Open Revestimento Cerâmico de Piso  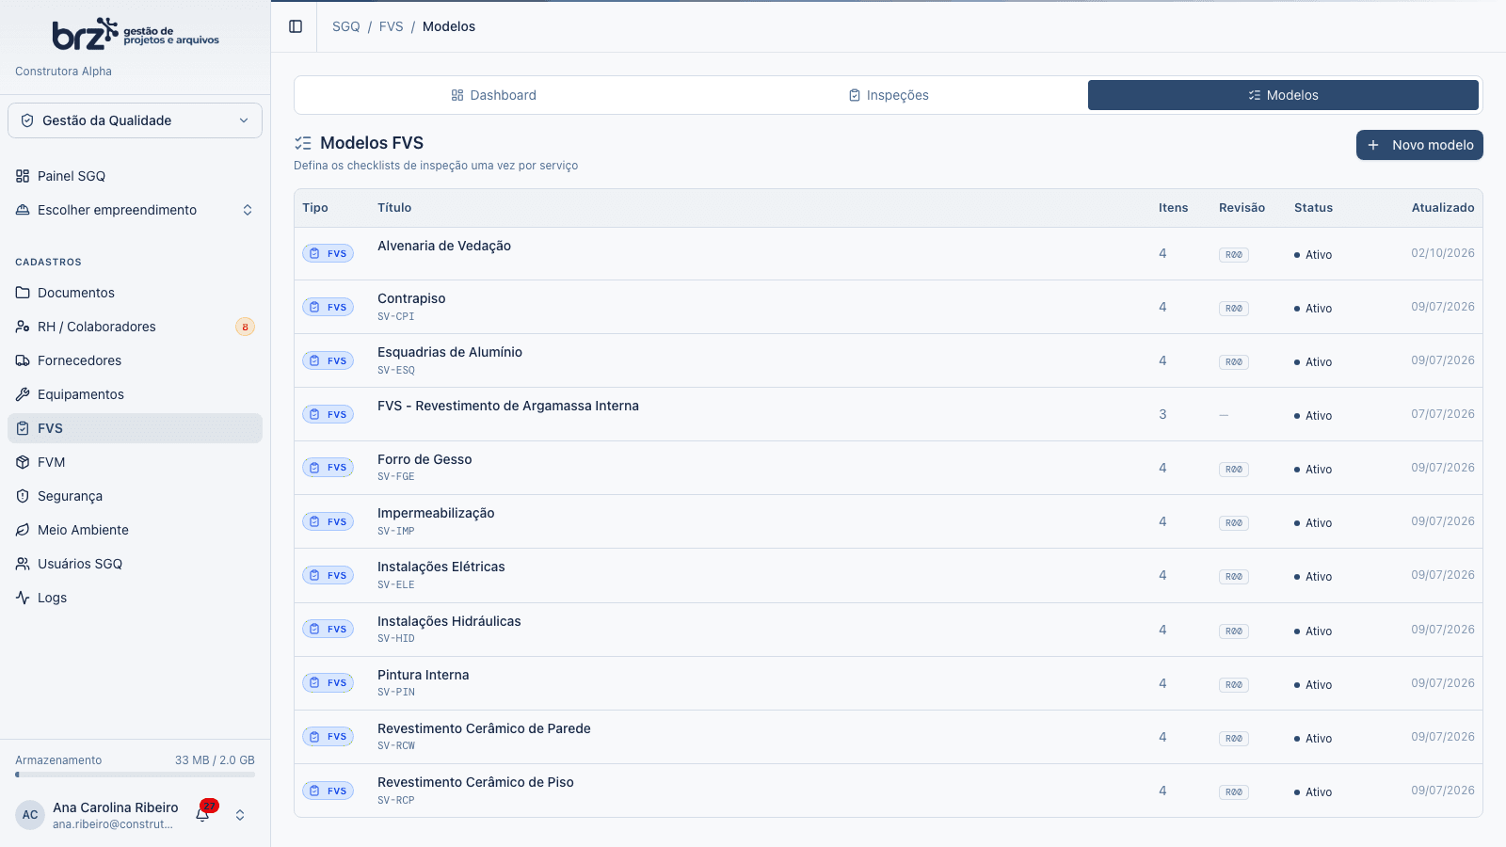tap(889, 791)
